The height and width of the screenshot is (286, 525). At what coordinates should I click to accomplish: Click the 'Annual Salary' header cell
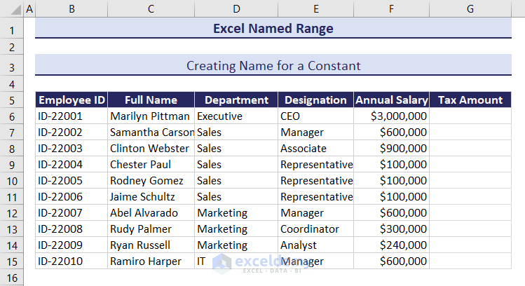coord(391,100)
